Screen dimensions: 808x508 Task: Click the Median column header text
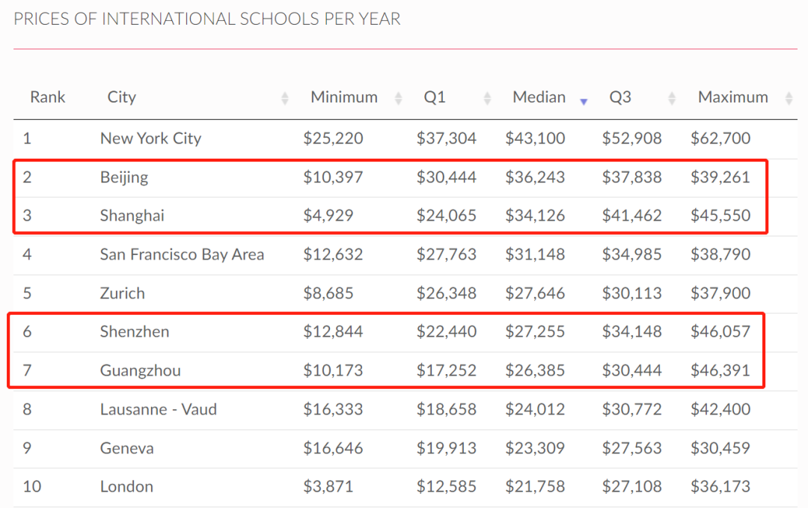[539, 97]
